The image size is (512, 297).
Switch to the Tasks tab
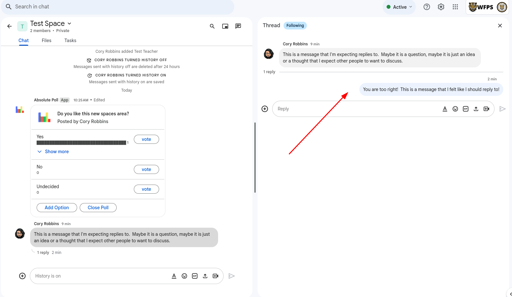(70, 40)
